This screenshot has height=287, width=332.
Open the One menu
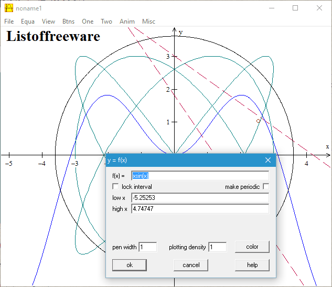click(x=88, y=22)
